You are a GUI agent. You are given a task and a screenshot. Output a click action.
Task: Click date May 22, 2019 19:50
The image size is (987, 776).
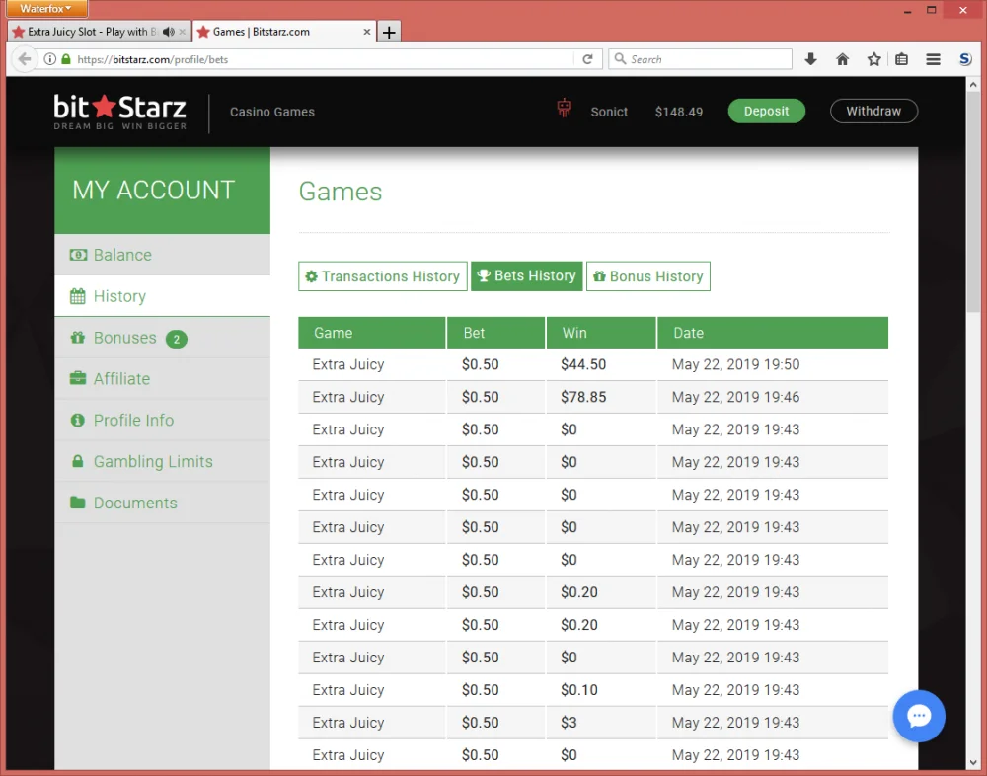(735, 364)
